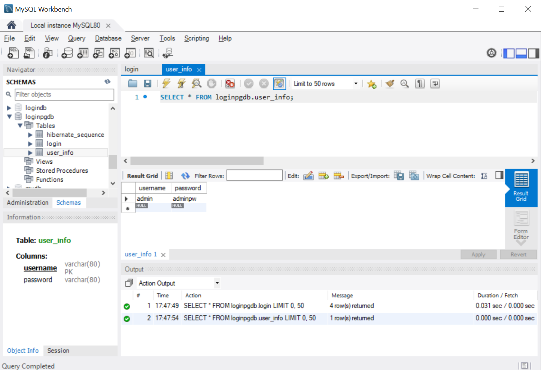Close the user_info 1 result tab
Image resolution: width=541 pixels, height=370 pixels.
pos(163,254)
